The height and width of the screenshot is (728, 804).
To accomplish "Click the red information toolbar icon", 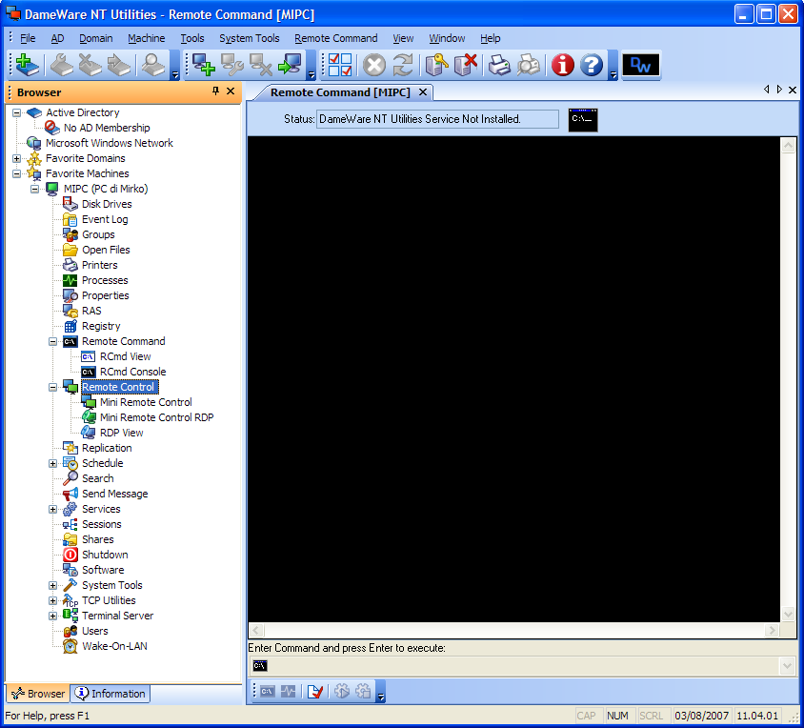I will tap(562, 65).
